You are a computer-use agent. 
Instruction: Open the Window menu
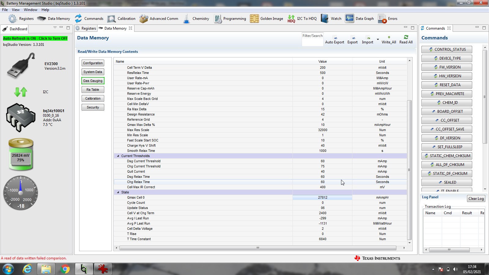click(31, 10)
